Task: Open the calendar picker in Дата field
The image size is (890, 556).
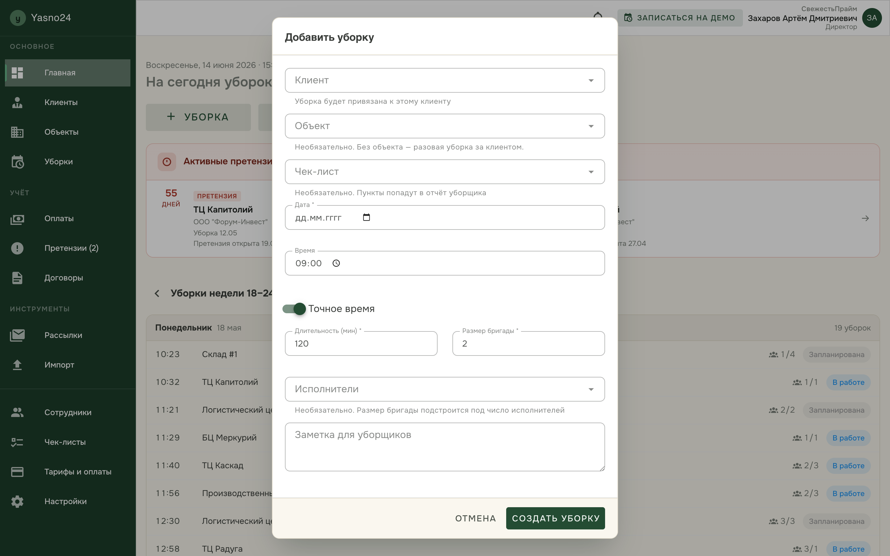Action: pyautogui.click(x=366, y=217)
